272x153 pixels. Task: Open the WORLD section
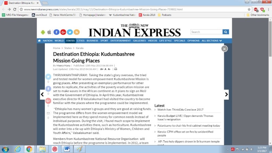59,40
